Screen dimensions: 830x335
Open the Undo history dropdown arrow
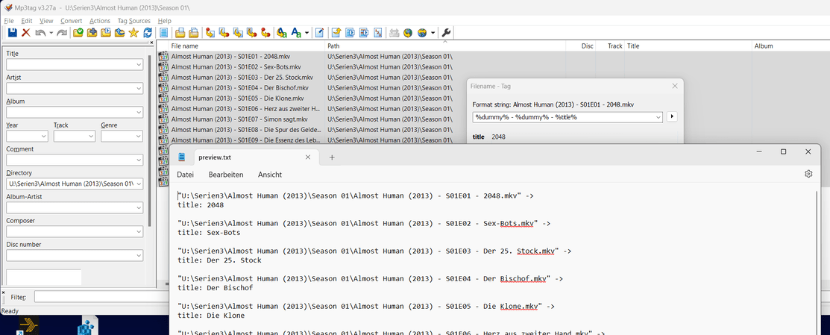coord(51,33)
